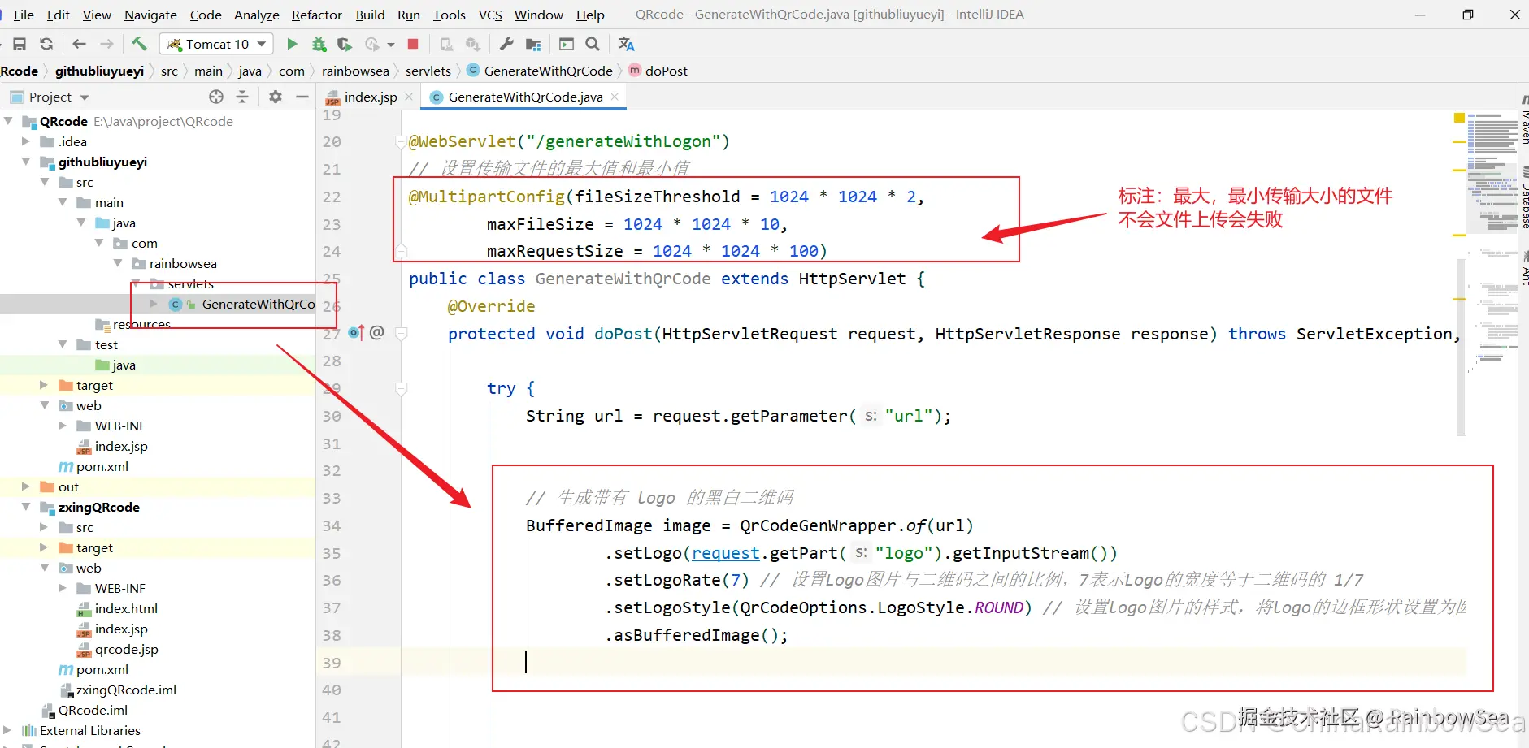This screenshot has width=1529, height=748.
Task: Stop the running process with the red square
Action: coord(413,44)
